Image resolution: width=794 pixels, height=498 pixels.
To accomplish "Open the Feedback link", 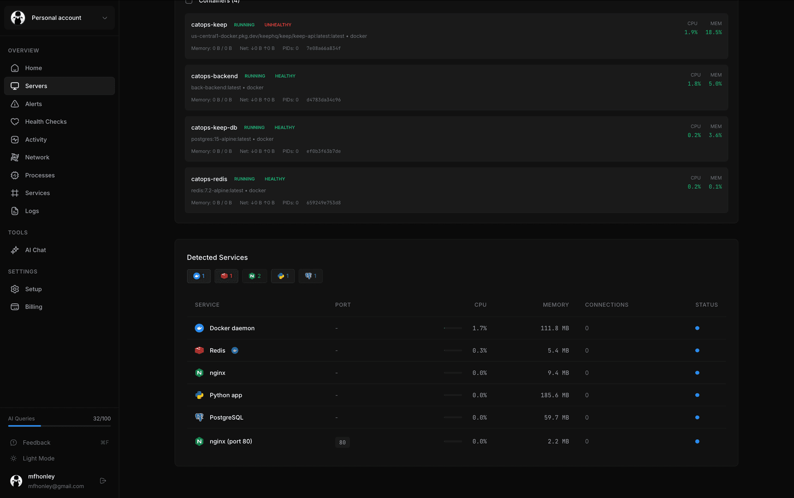I will pos(36,443).
